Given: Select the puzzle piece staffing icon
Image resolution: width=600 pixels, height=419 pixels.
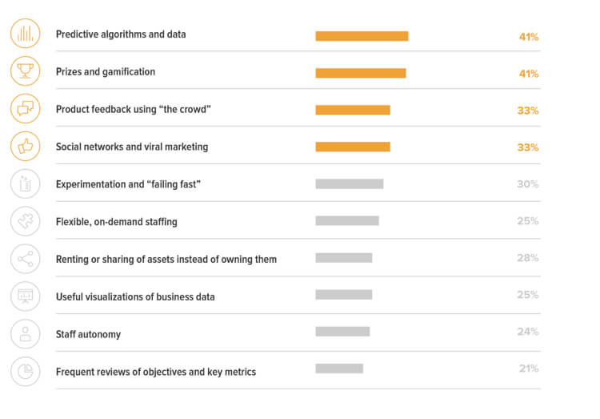Looking at the screenshot, I should (26, 221).
